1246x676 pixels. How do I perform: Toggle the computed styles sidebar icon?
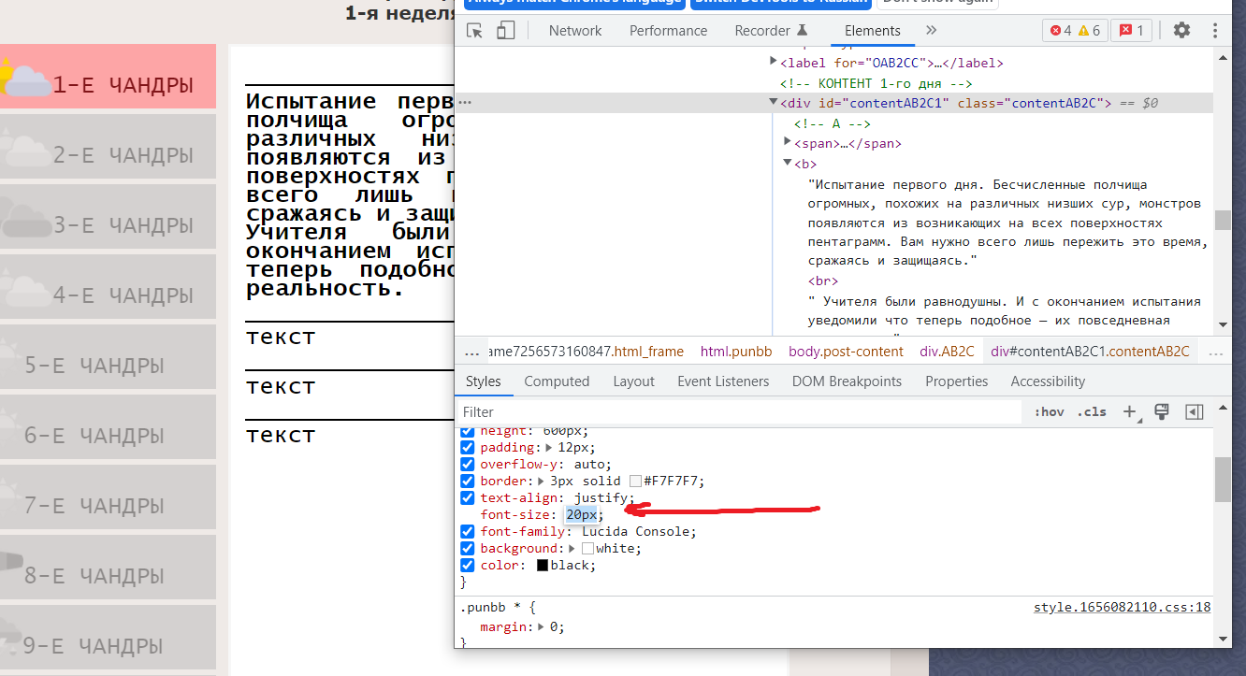[x=1194, y=411]
